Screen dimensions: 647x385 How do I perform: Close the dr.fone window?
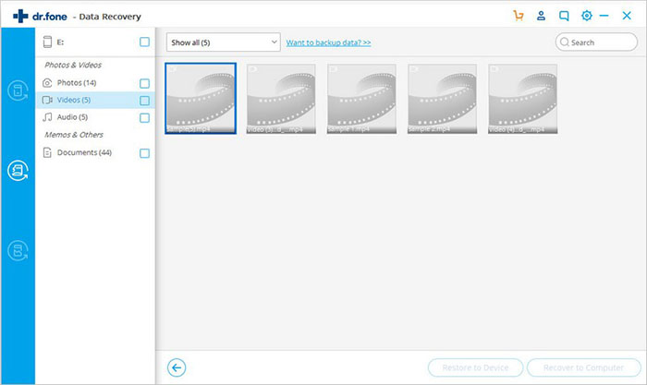[627, 16]
